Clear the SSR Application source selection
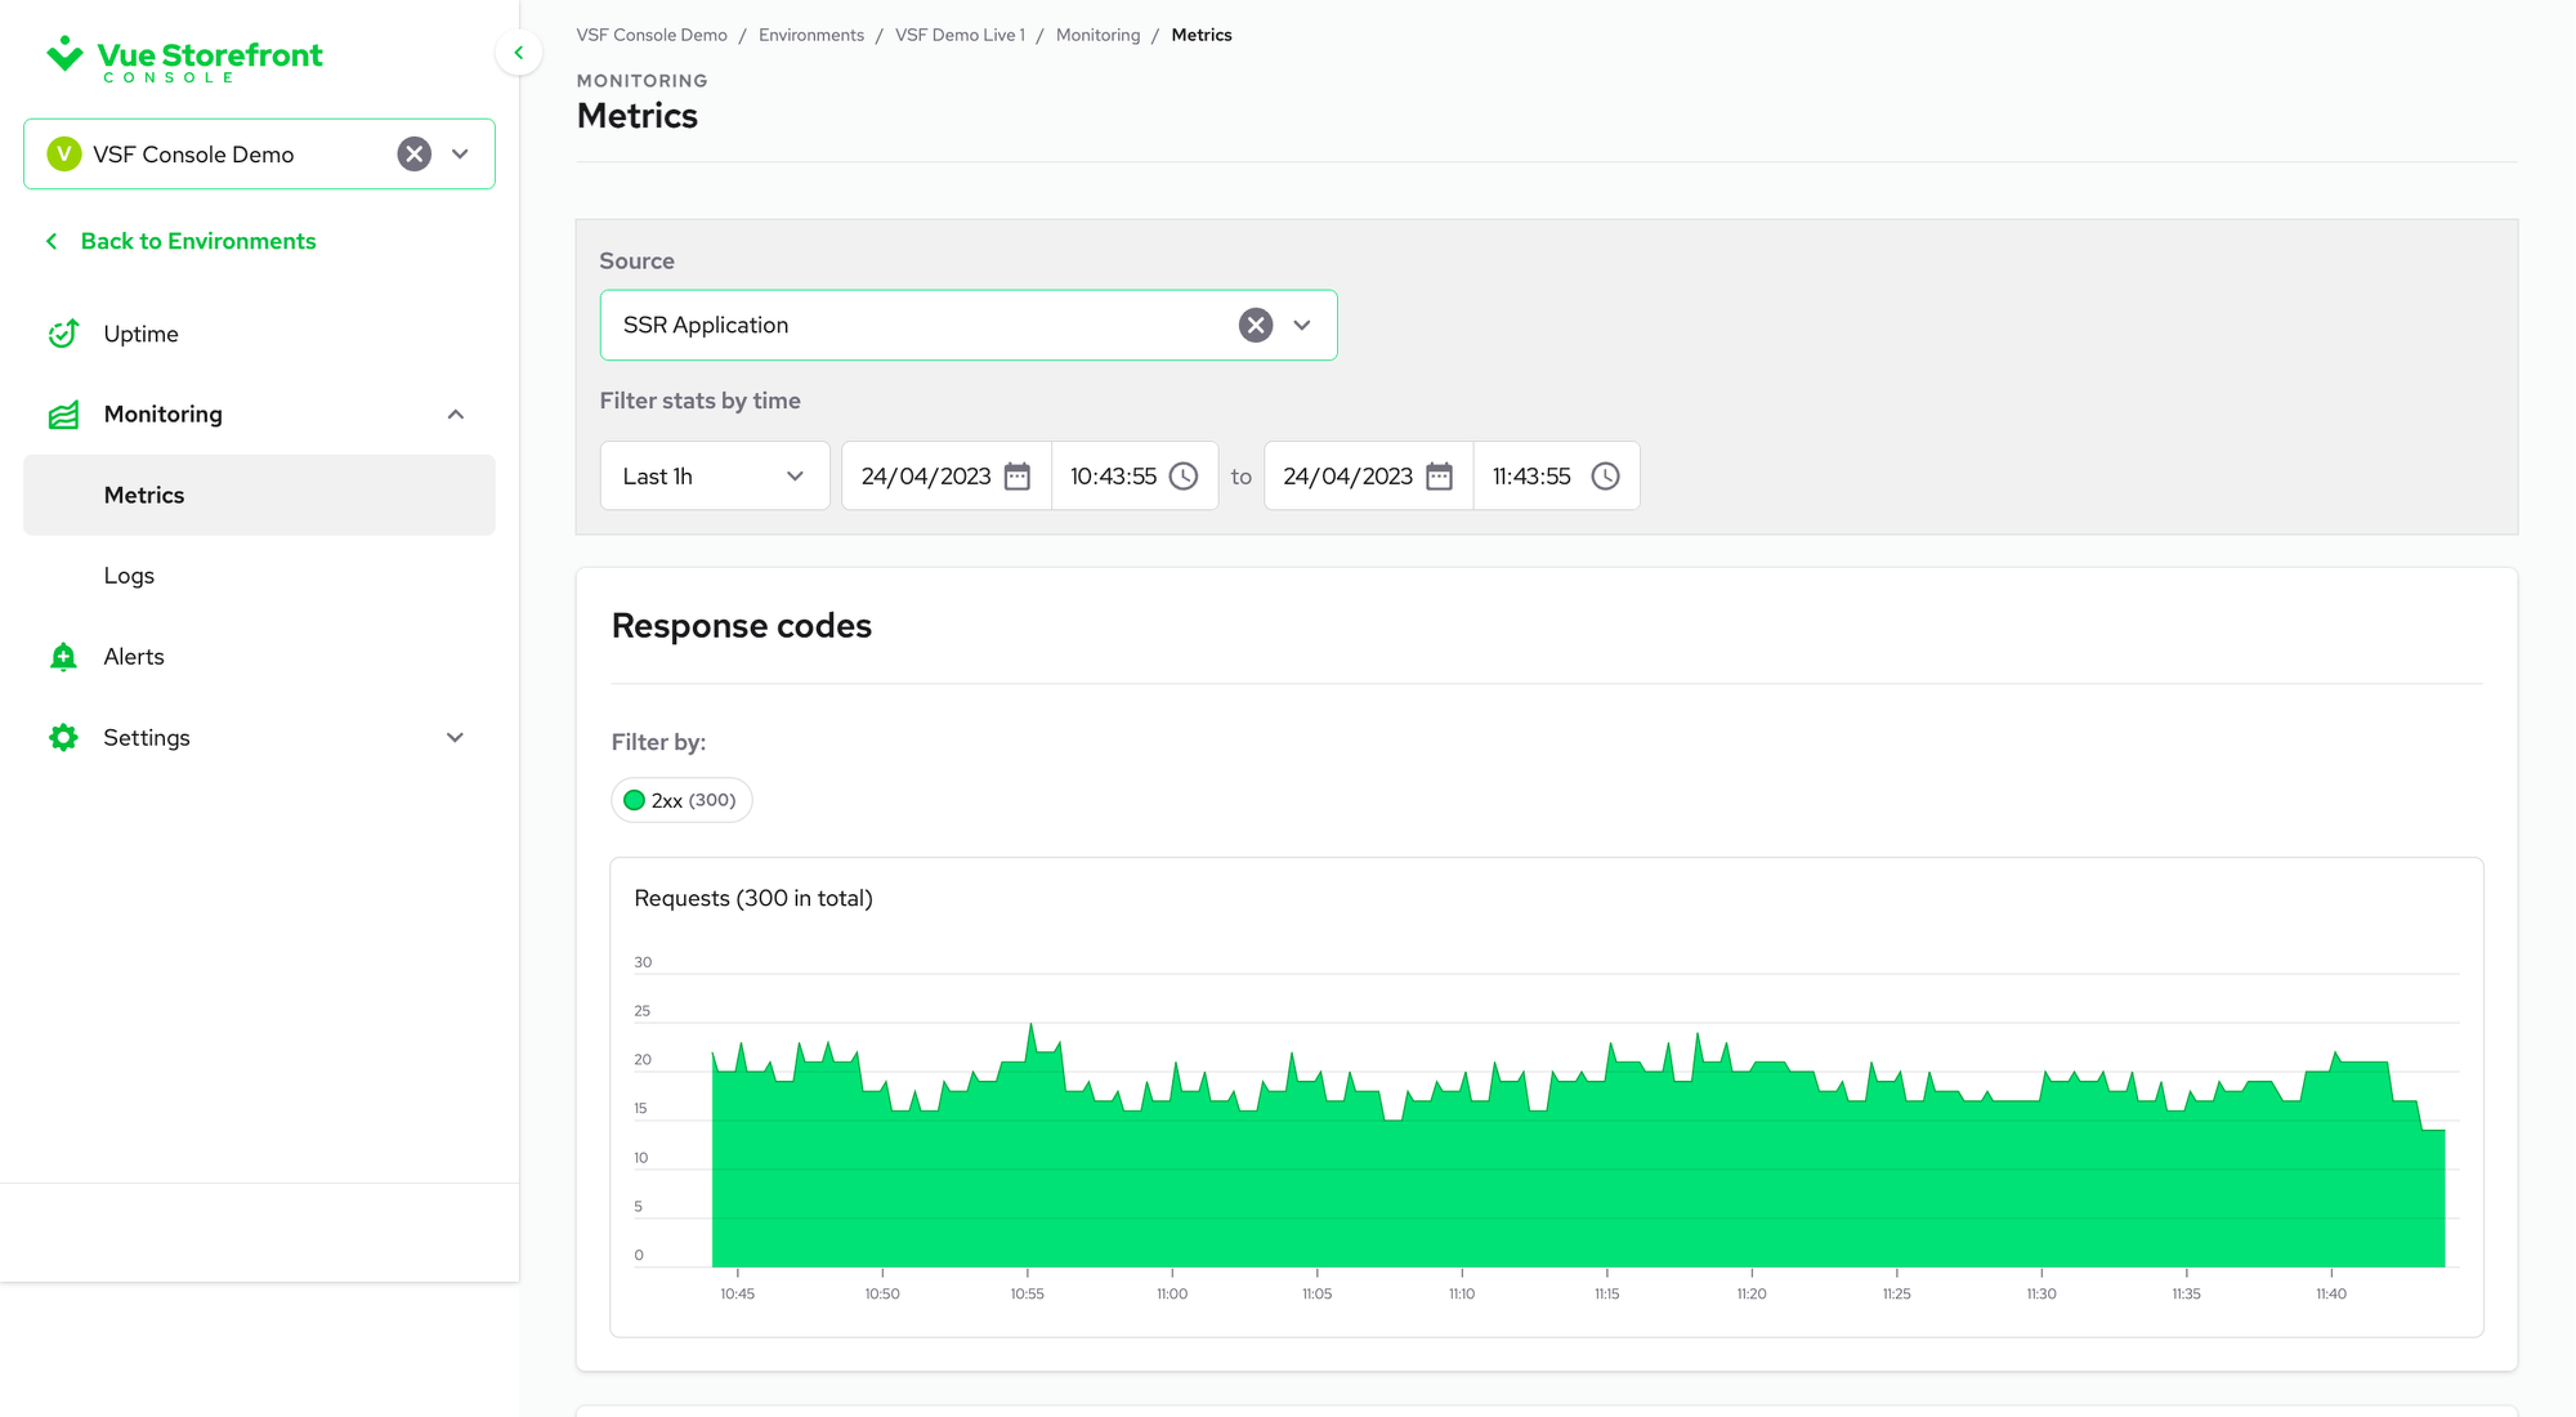The height and width of the screenshot is (1417, 2576). click(x=1255, y=326)
